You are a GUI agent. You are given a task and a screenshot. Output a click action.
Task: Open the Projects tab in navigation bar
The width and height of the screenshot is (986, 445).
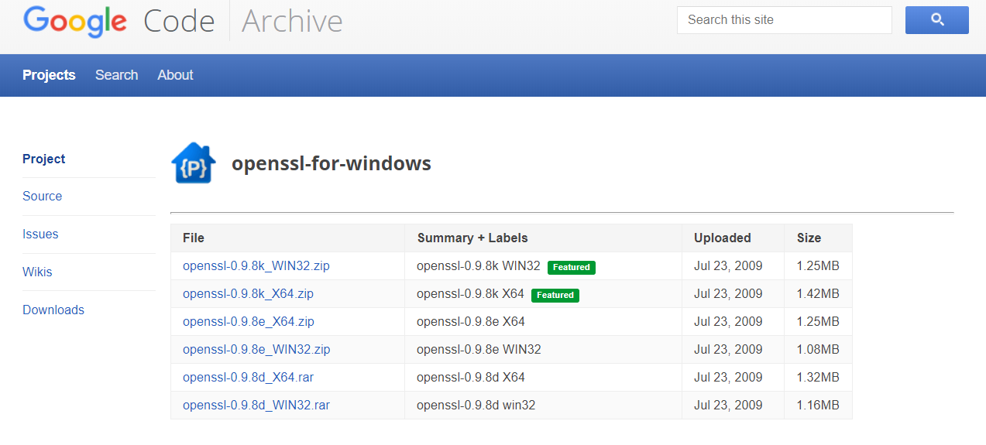pos(49,75)
